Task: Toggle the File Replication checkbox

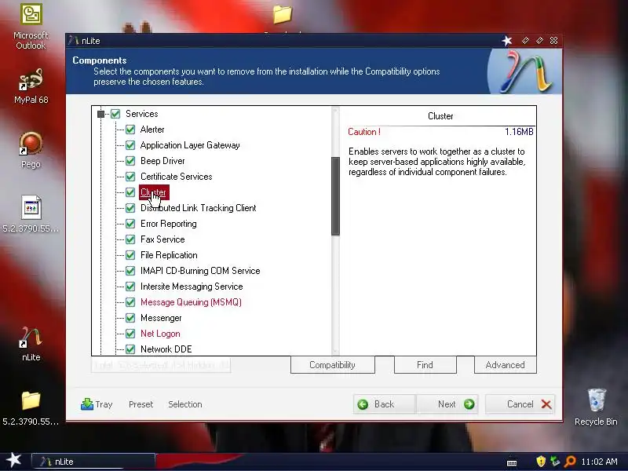Action: 130,255
